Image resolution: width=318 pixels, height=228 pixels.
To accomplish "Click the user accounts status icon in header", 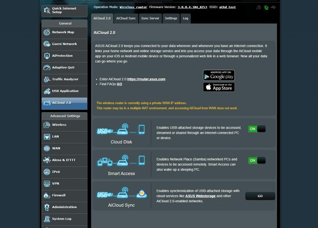I will 259,7.
